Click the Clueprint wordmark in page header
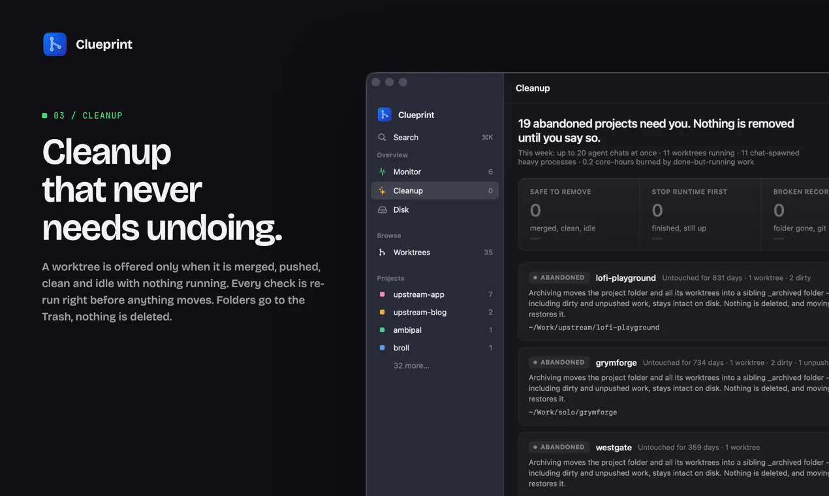829x496 pixels. tap(104, 44)
